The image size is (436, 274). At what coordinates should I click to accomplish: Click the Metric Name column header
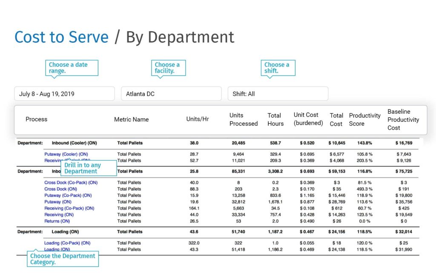tap(131, 119)
